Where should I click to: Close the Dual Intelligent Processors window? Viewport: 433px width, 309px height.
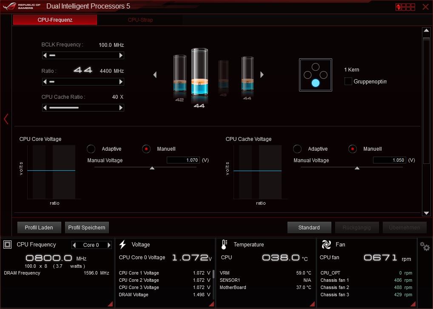pyautogui.click(x=425, y=7)
